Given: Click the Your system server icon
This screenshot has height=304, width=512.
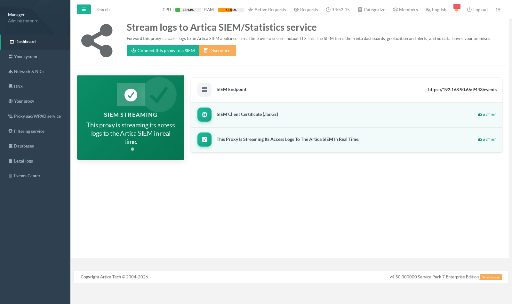Looking at the screenshot, I should (x=11, y=57).
